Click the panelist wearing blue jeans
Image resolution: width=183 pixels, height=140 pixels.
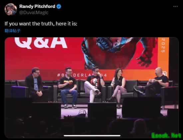68,88
